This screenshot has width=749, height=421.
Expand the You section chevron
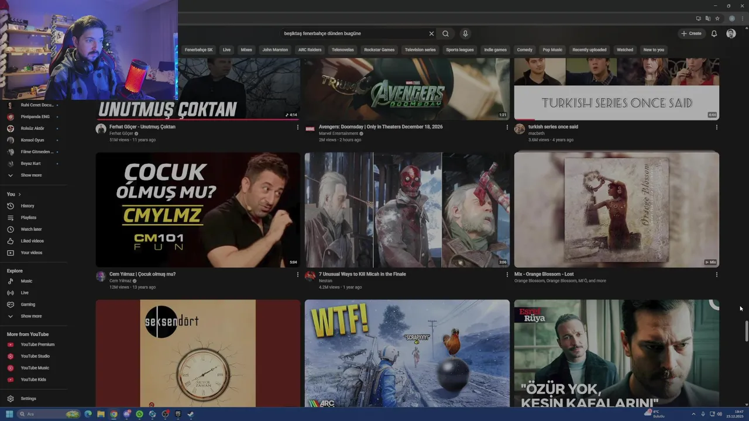19,194
